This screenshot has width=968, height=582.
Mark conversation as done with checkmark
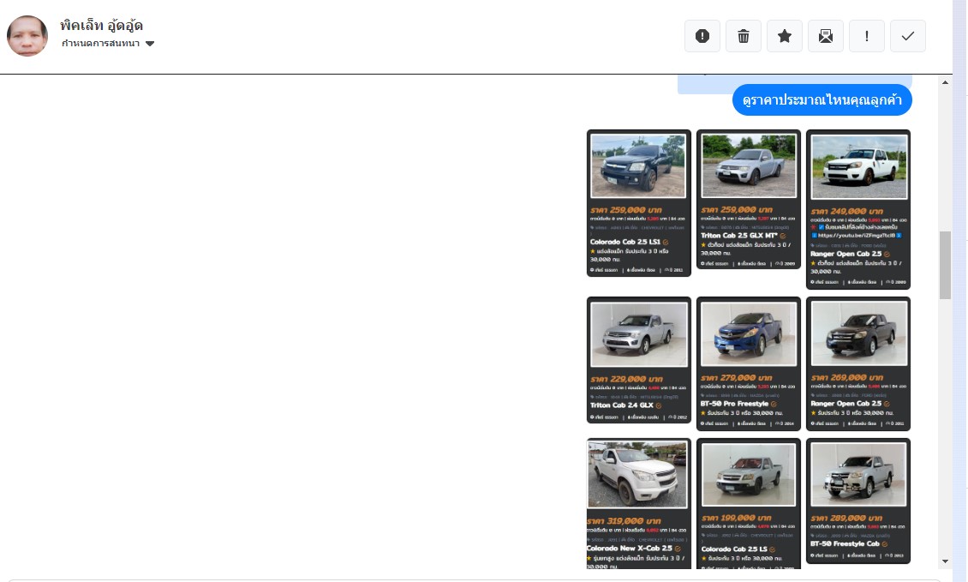(x=908, y=36)
